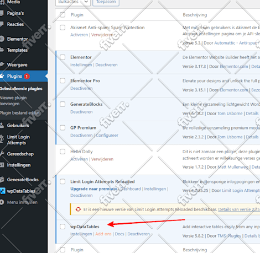Check the Hello Dolly checkbox
This screenshot has width=260, height=253.
click(x=63, y=152)
